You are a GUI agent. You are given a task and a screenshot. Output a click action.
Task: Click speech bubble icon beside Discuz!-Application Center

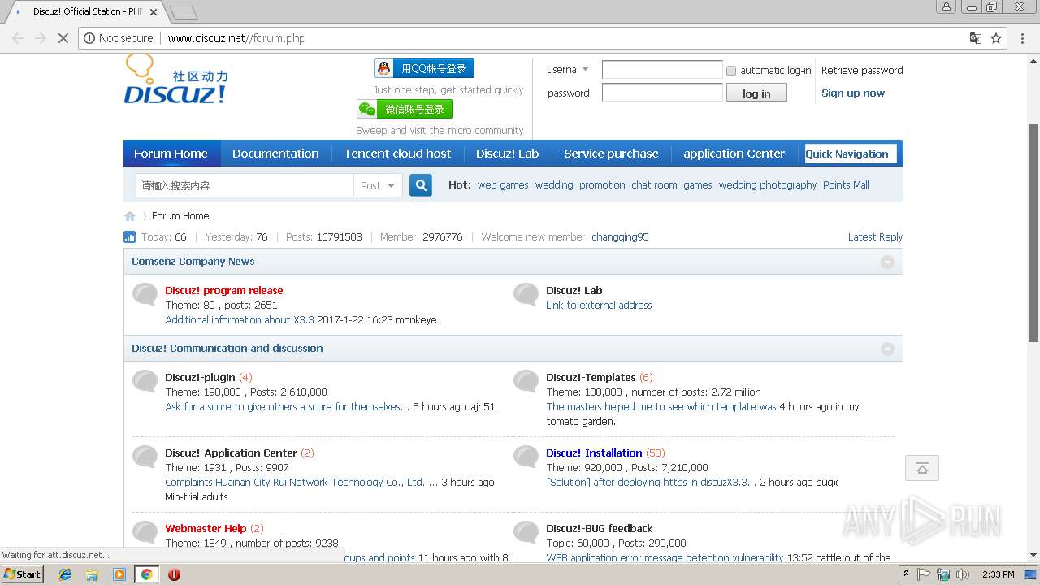[145, 456]
